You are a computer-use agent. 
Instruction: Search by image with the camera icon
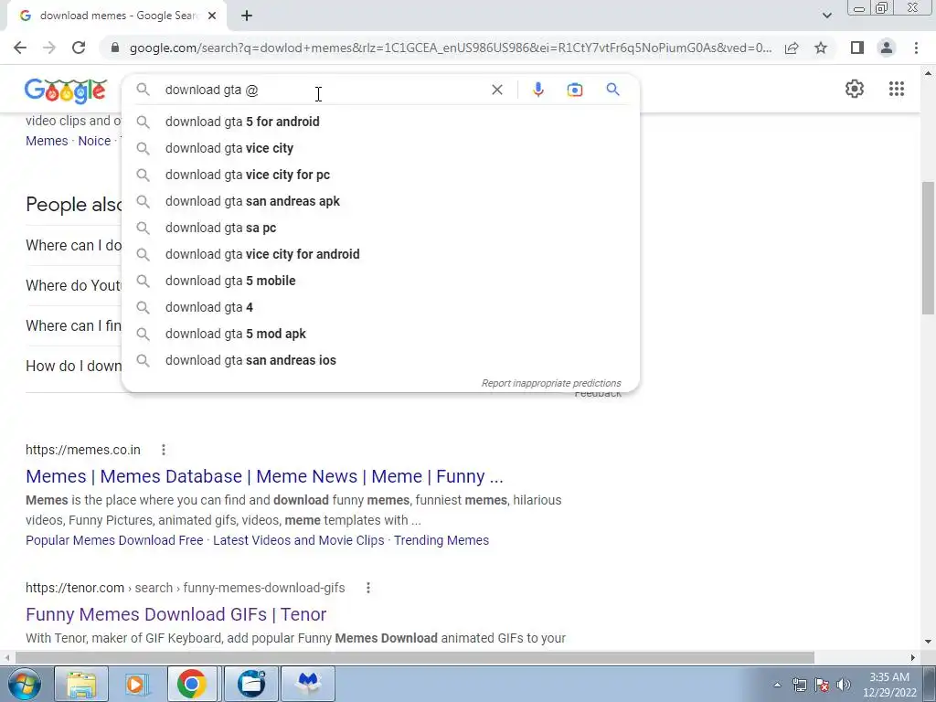575,90
